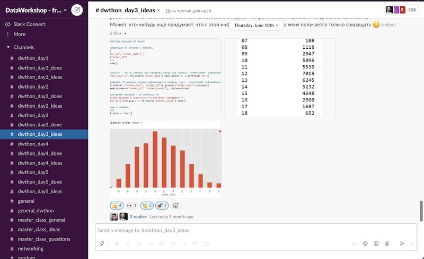This screenshot has height=259, width=424.
Task: Attach a file with paperclip icon
Action: coord(387,244)
